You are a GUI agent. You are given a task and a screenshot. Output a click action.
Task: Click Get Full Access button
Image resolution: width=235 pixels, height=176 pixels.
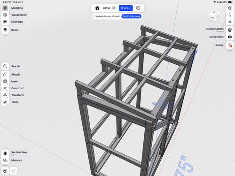click(x=131, y=16)
